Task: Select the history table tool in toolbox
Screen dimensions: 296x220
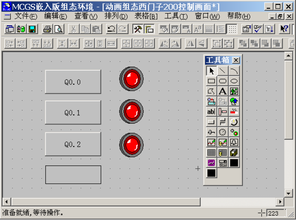Action: 223,152
